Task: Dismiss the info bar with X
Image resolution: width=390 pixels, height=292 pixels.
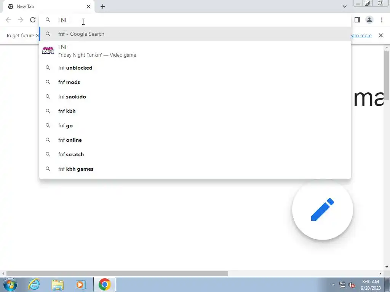Action: [380, 35]
